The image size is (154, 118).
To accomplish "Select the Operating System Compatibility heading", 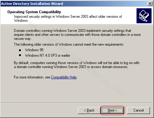I will pyautogui.click(x=34, y=12).
